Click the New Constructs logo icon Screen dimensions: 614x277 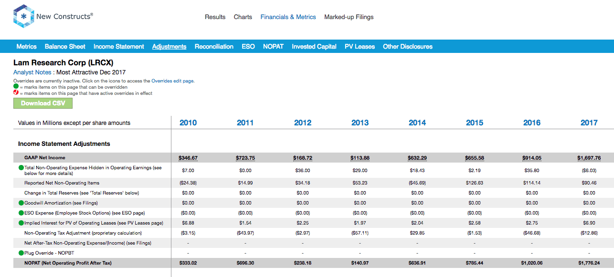pos(23,17)
